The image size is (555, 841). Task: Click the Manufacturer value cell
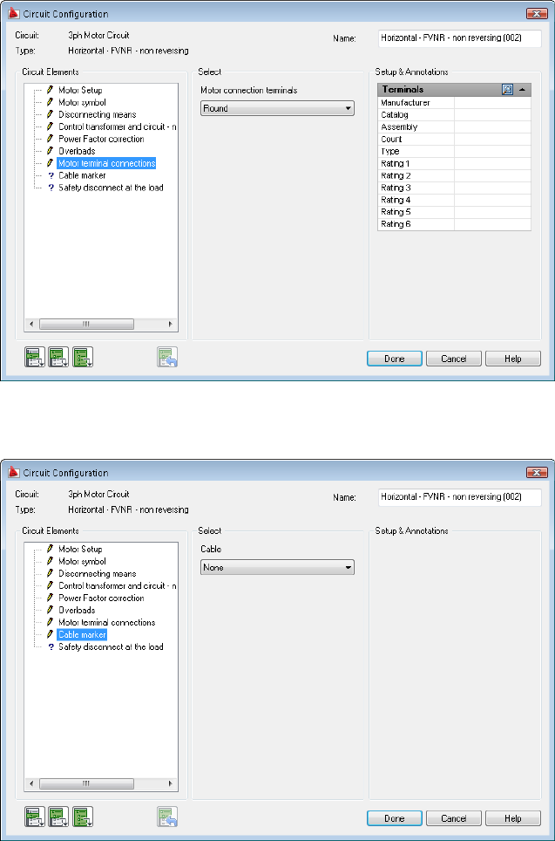pos(492,102)
